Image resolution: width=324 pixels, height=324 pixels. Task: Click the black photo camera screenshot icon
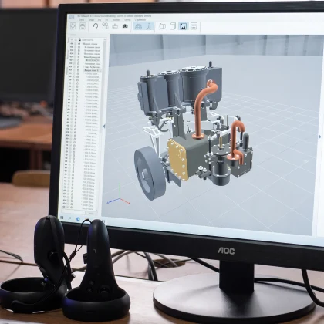click(125, 26)
